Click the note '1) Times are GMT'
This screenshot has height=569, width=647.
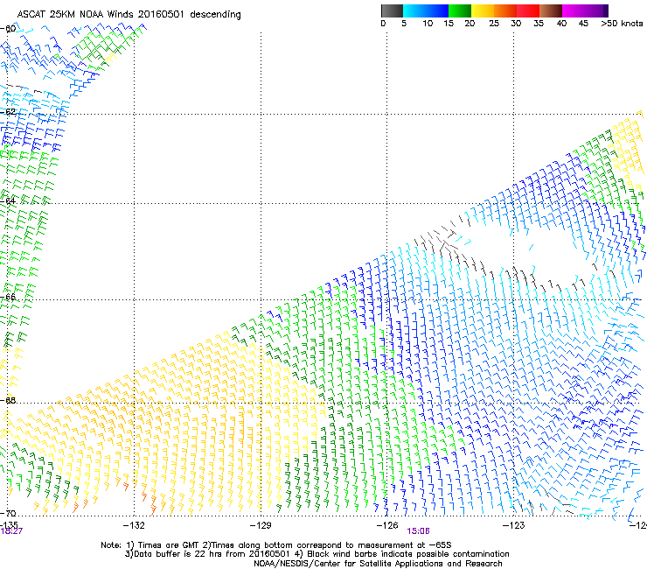tap(163, 545)
